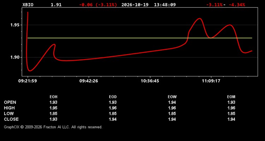Select the EOH column header

[x=53, y=97]
